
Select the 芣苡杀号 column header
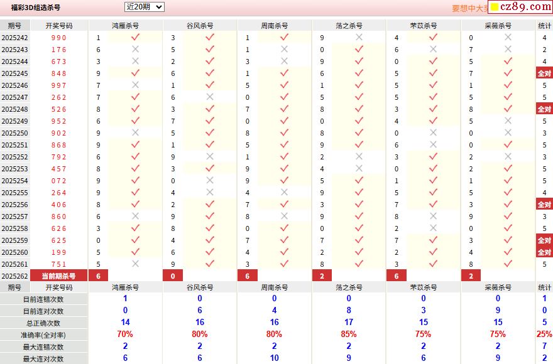[x=424, y=26]
